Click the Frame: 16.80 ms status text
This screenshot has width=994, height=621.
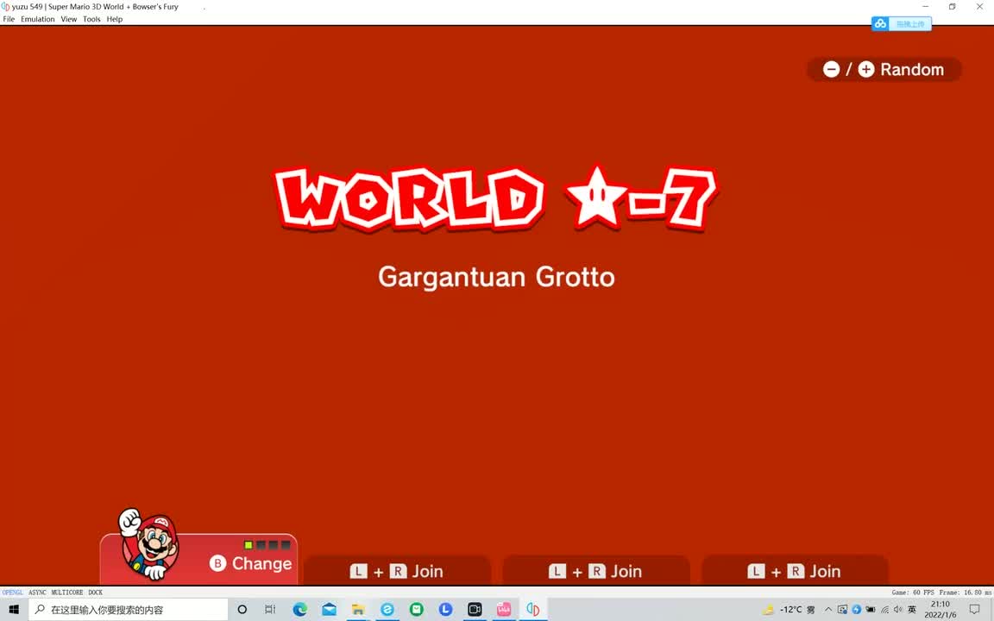[966, 593]
